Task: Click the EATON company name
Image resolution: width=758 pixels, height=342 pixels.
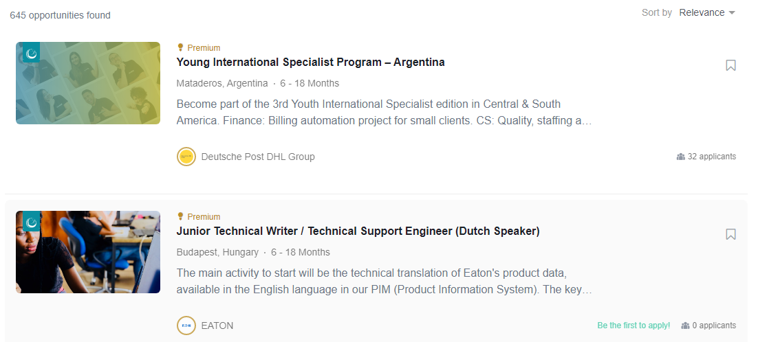Action: 217,326
